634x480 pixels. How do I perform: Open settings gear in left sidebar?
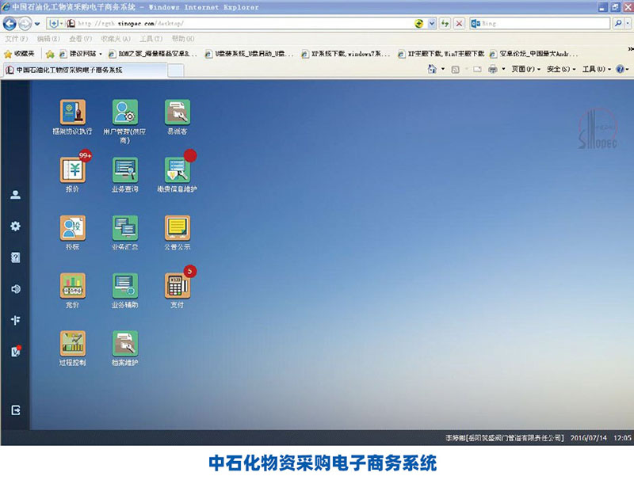(15, 226)
